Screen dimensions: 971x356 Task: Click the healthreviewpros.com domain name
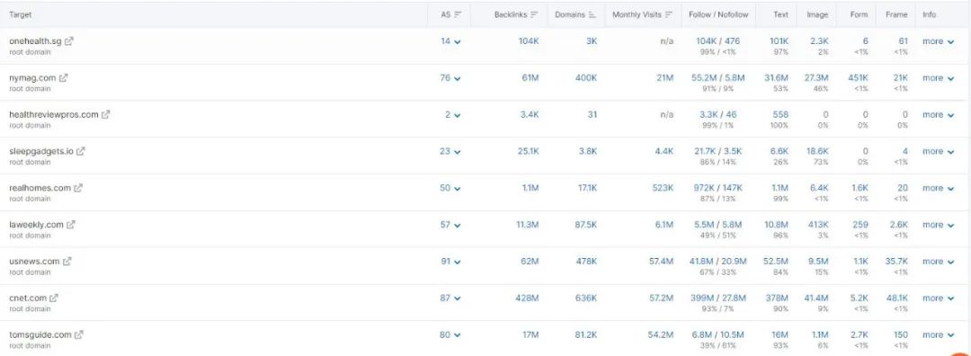[54, 114]
